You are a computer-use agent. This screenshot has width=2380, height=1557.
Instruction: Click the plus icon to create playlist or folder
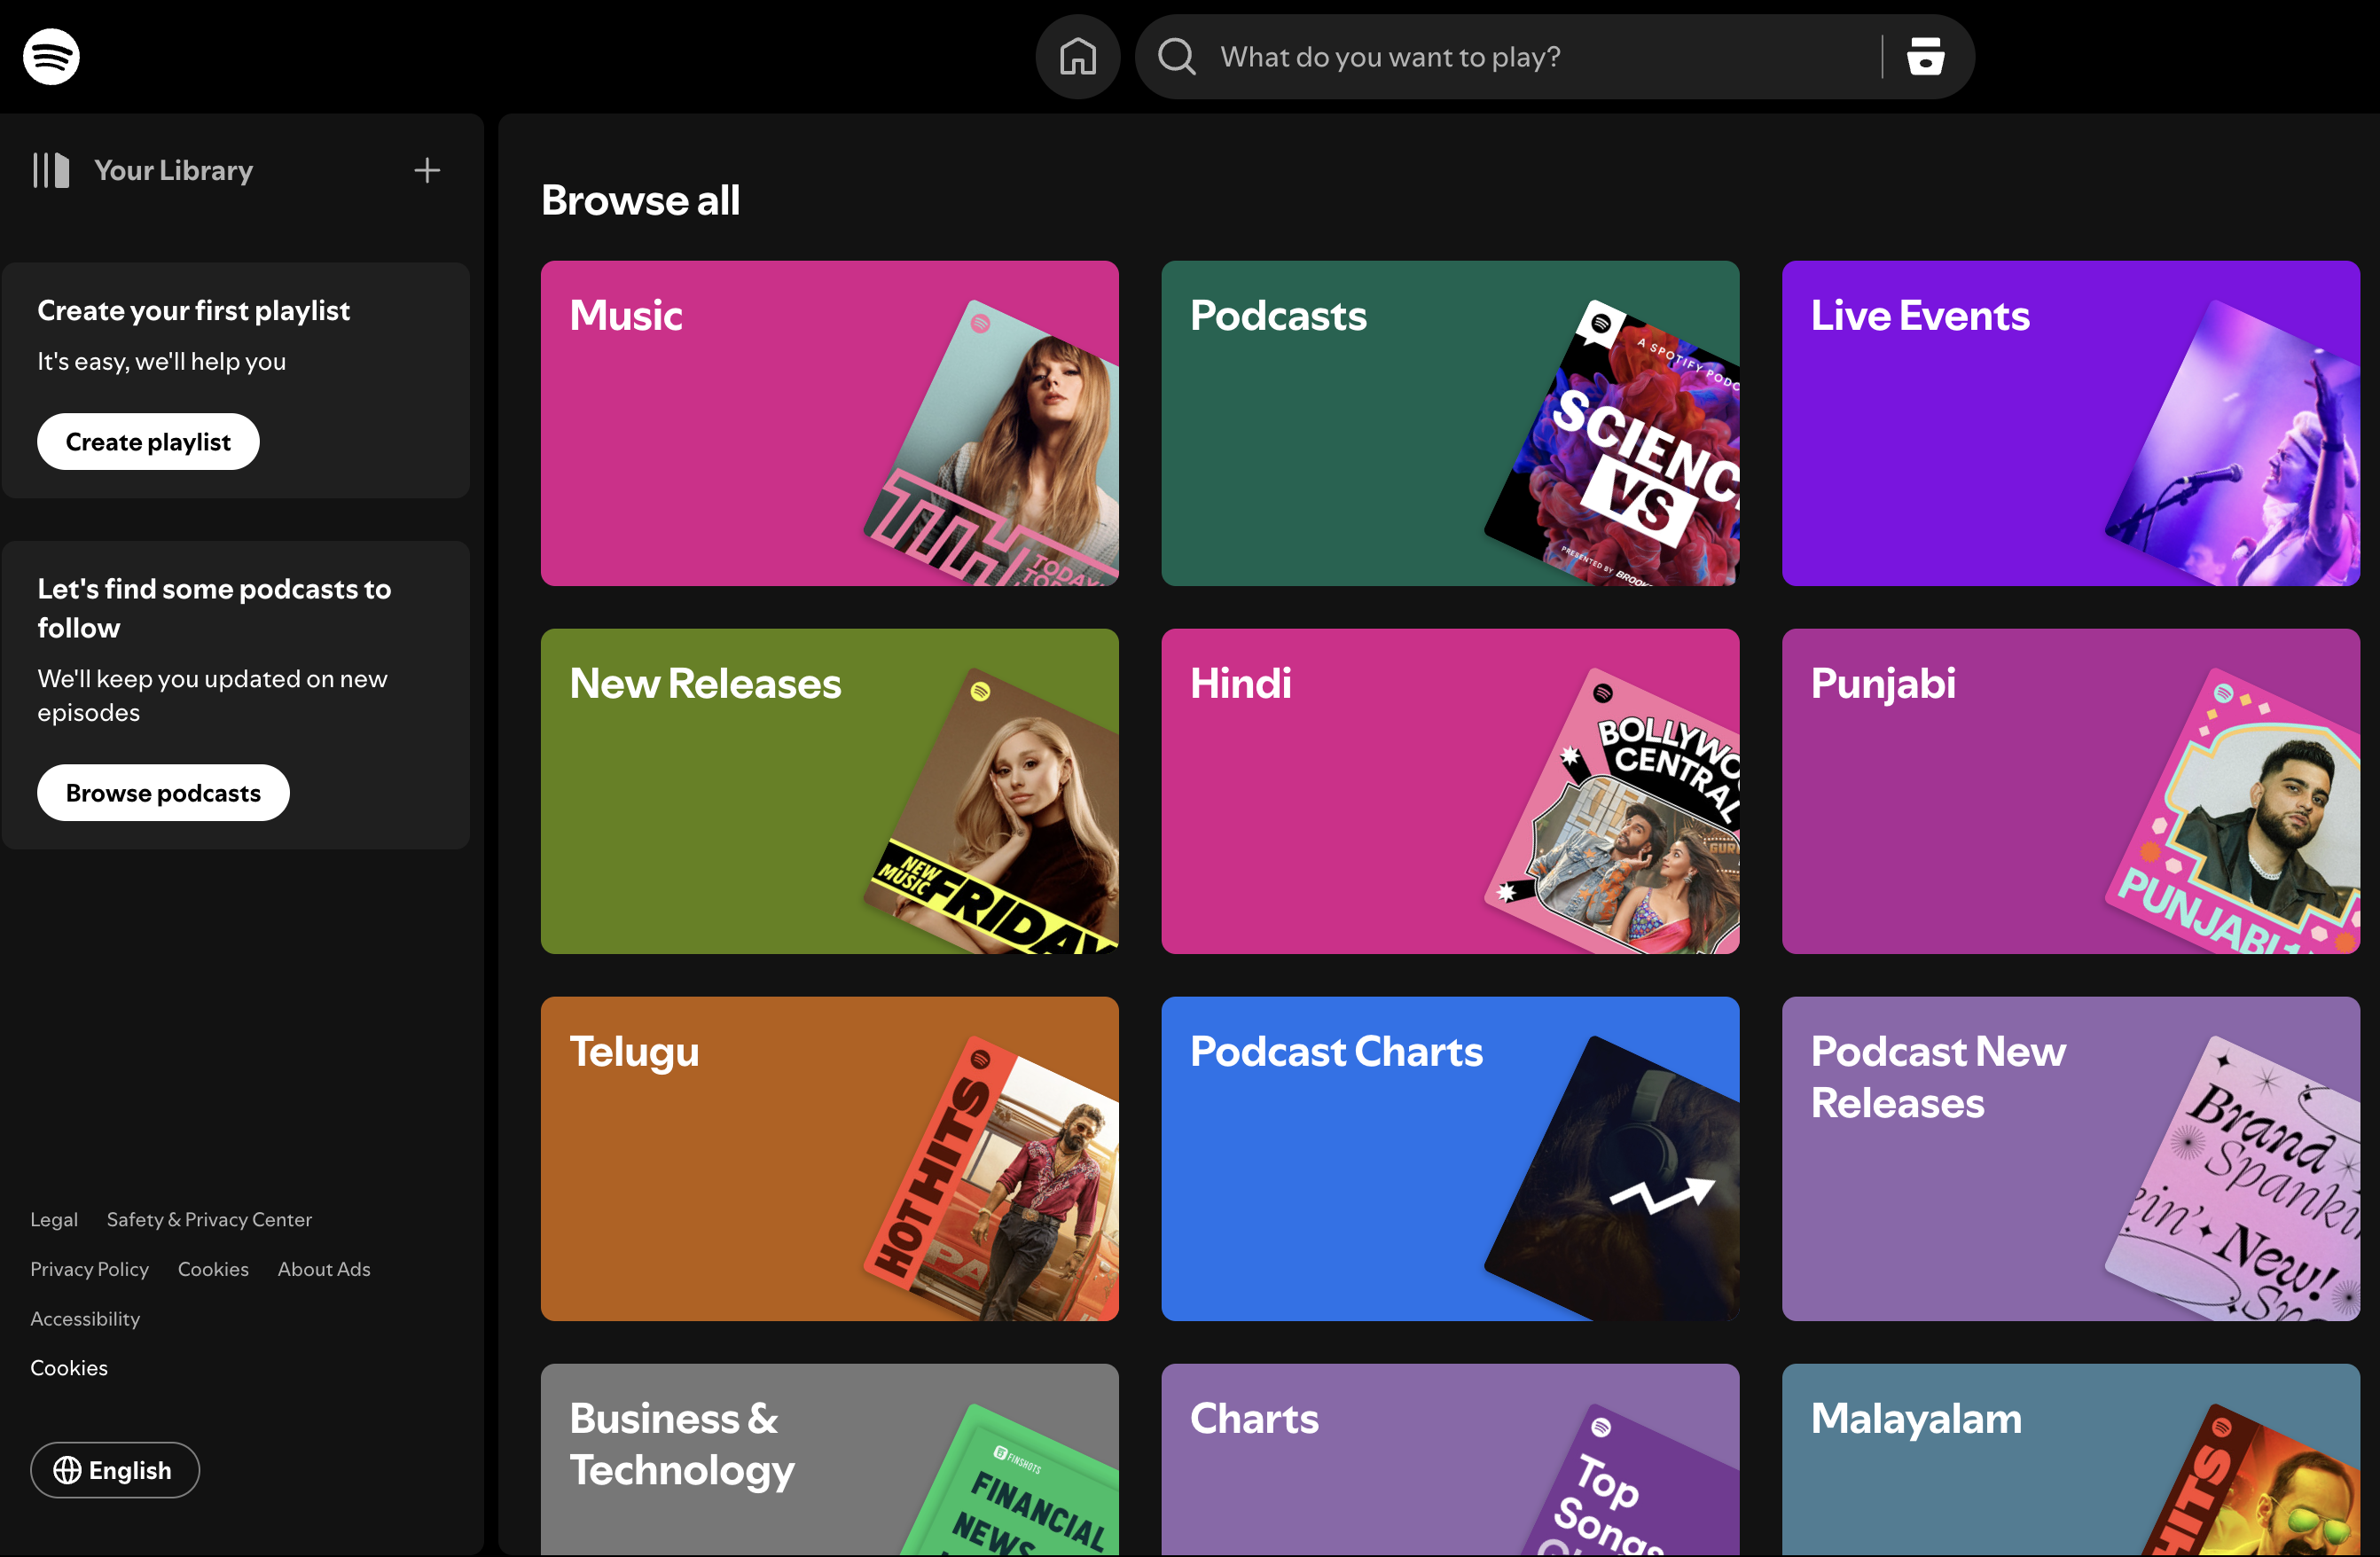pyautogui.click(x=427, y=170)
